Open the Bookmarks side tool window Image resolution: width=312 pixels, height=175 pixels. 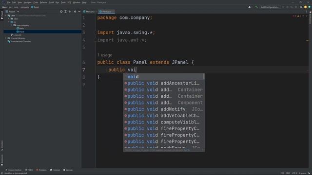2,160
